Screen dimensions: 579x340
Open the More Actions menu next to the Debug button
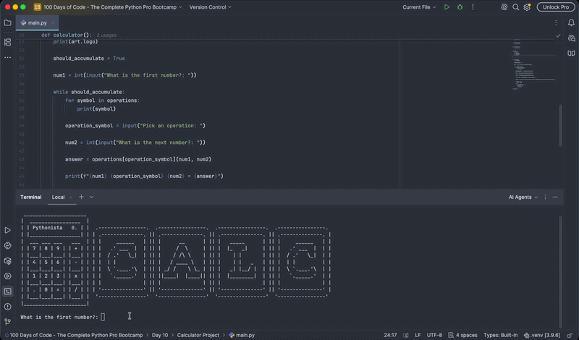(473, 7)
